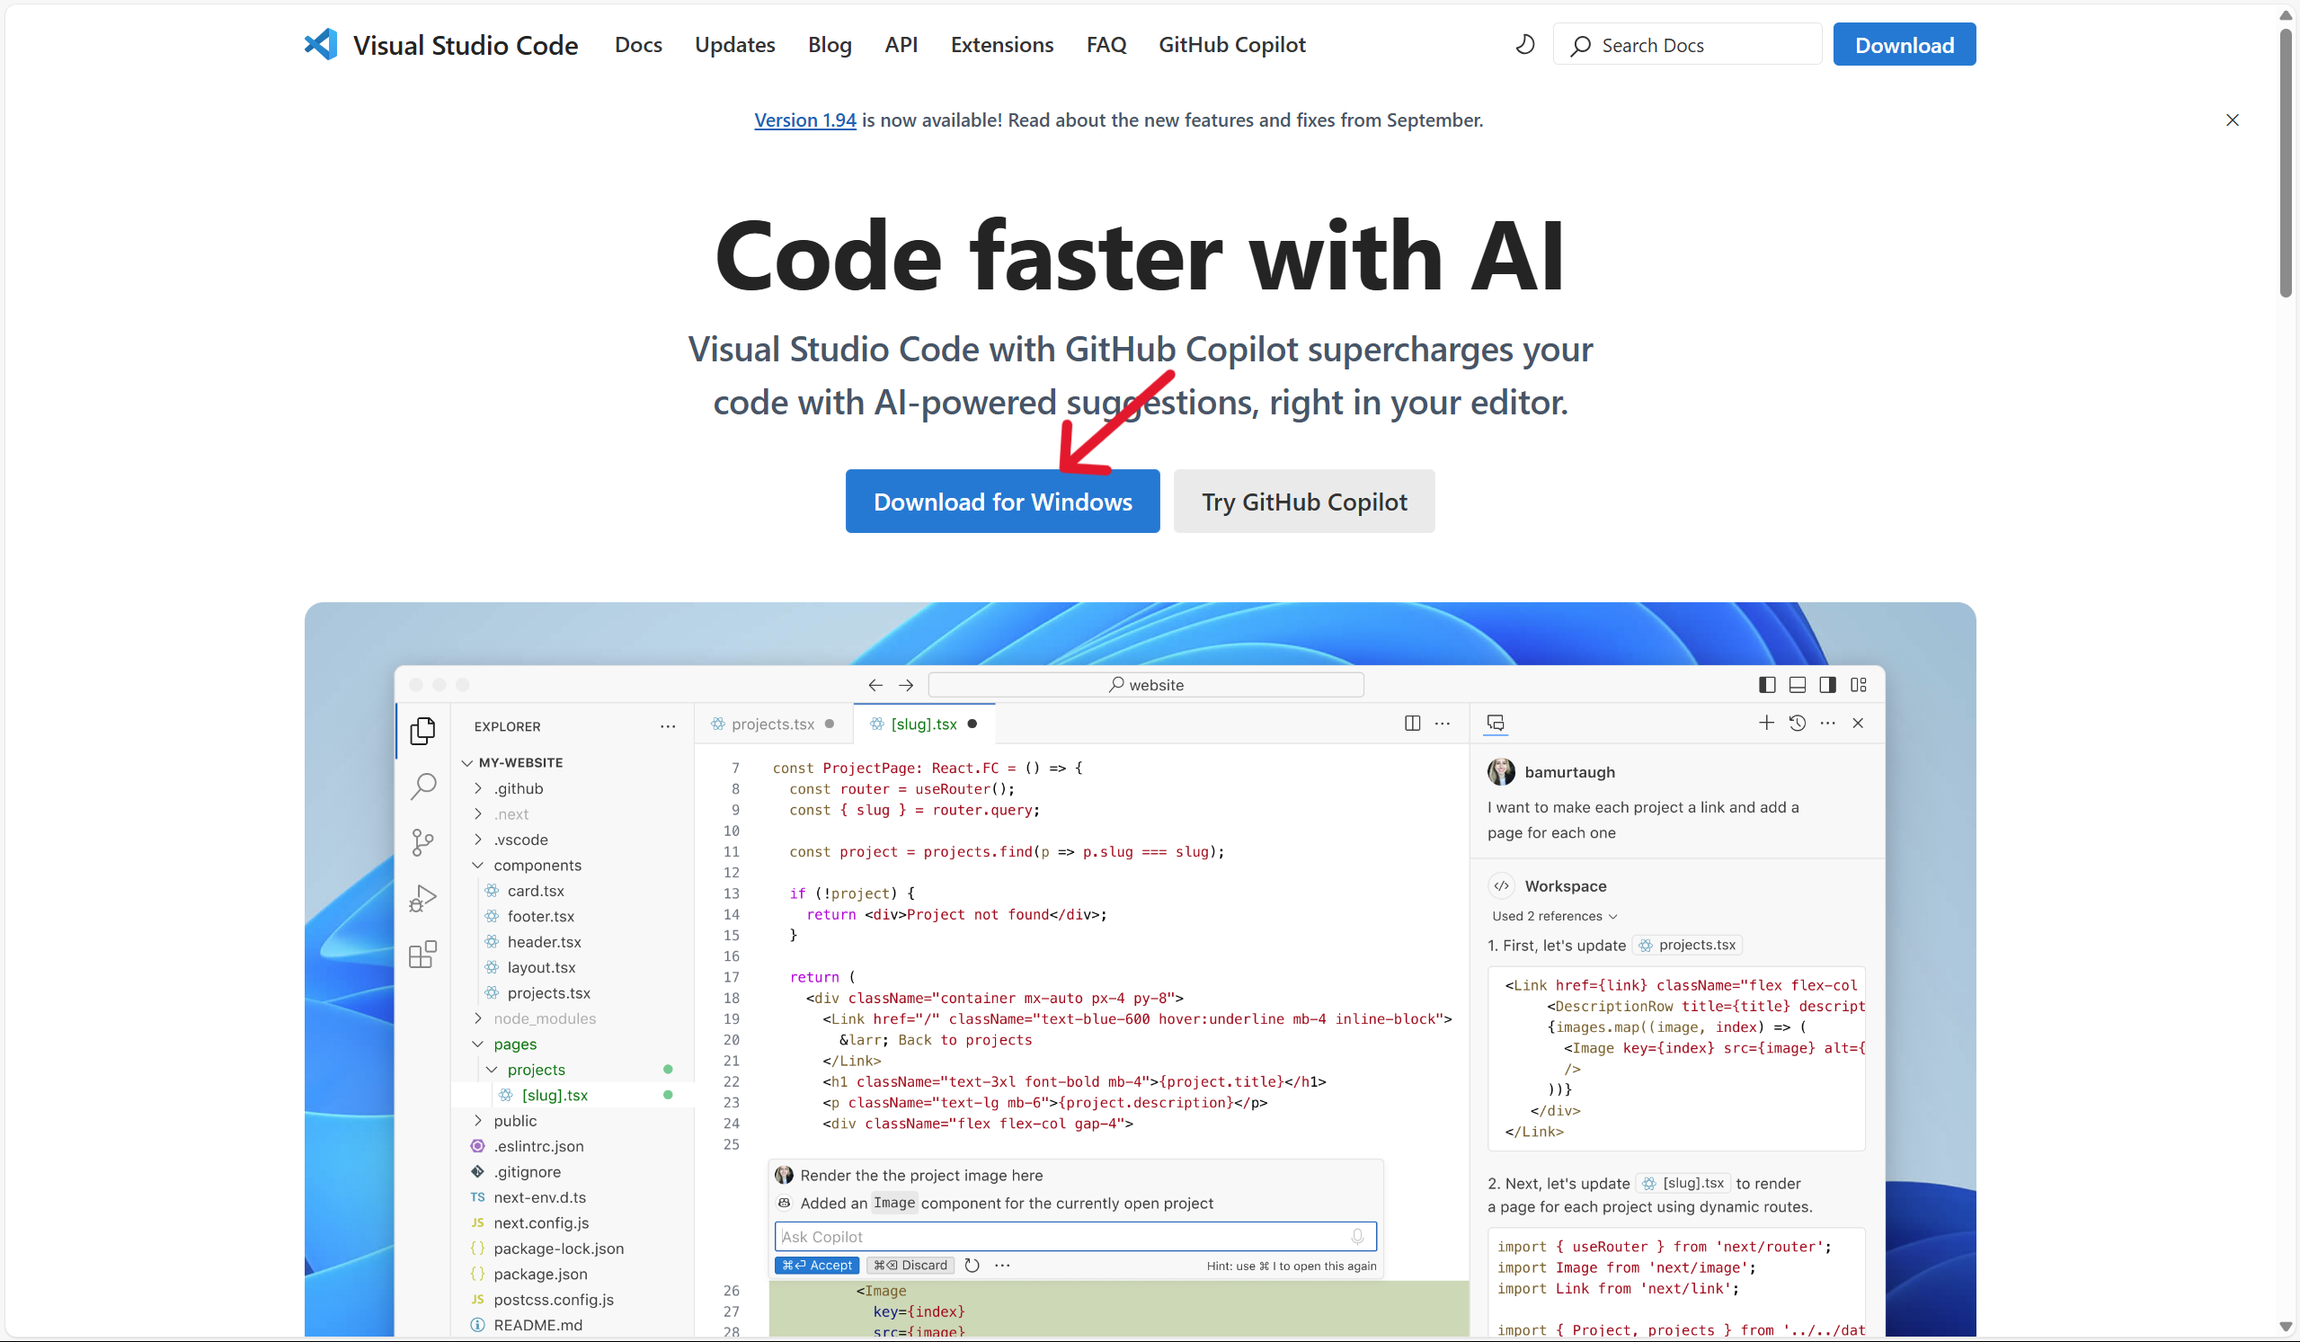Open the Updates menu item

tap(734, 44)
